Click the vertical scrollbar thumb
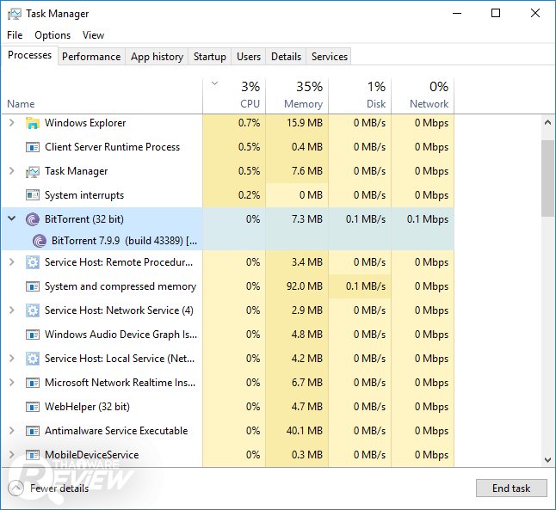 pos(548,178)
